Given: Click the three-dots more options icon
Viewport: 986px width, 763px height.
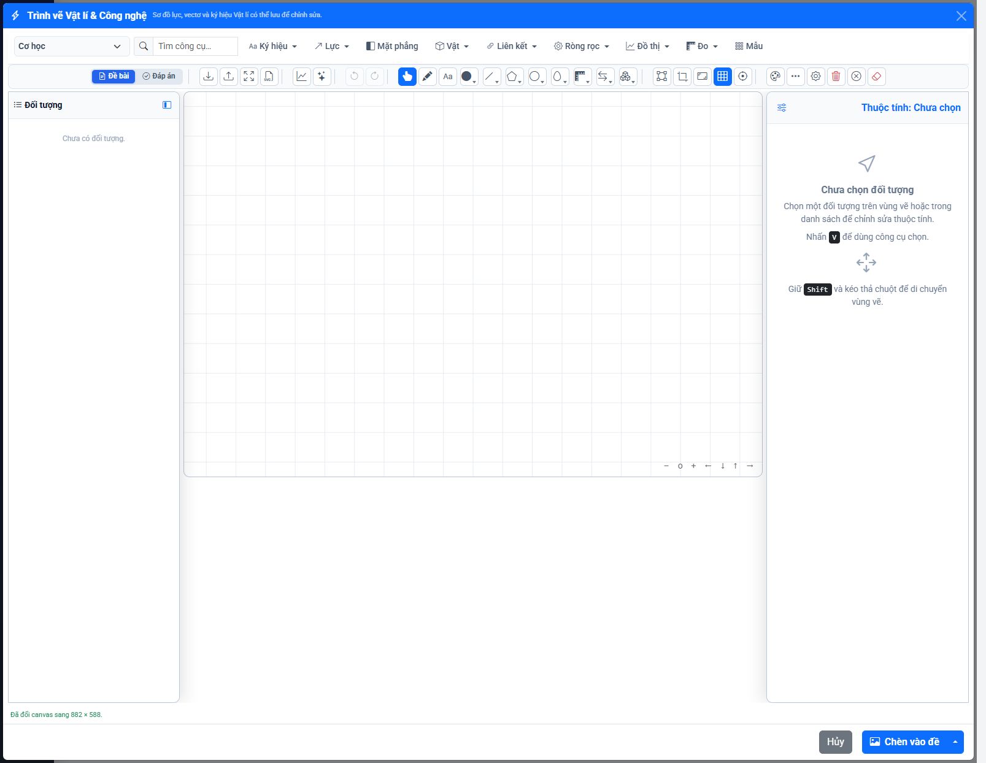Looking at the screenshot, I should click(x=796, y=77).
